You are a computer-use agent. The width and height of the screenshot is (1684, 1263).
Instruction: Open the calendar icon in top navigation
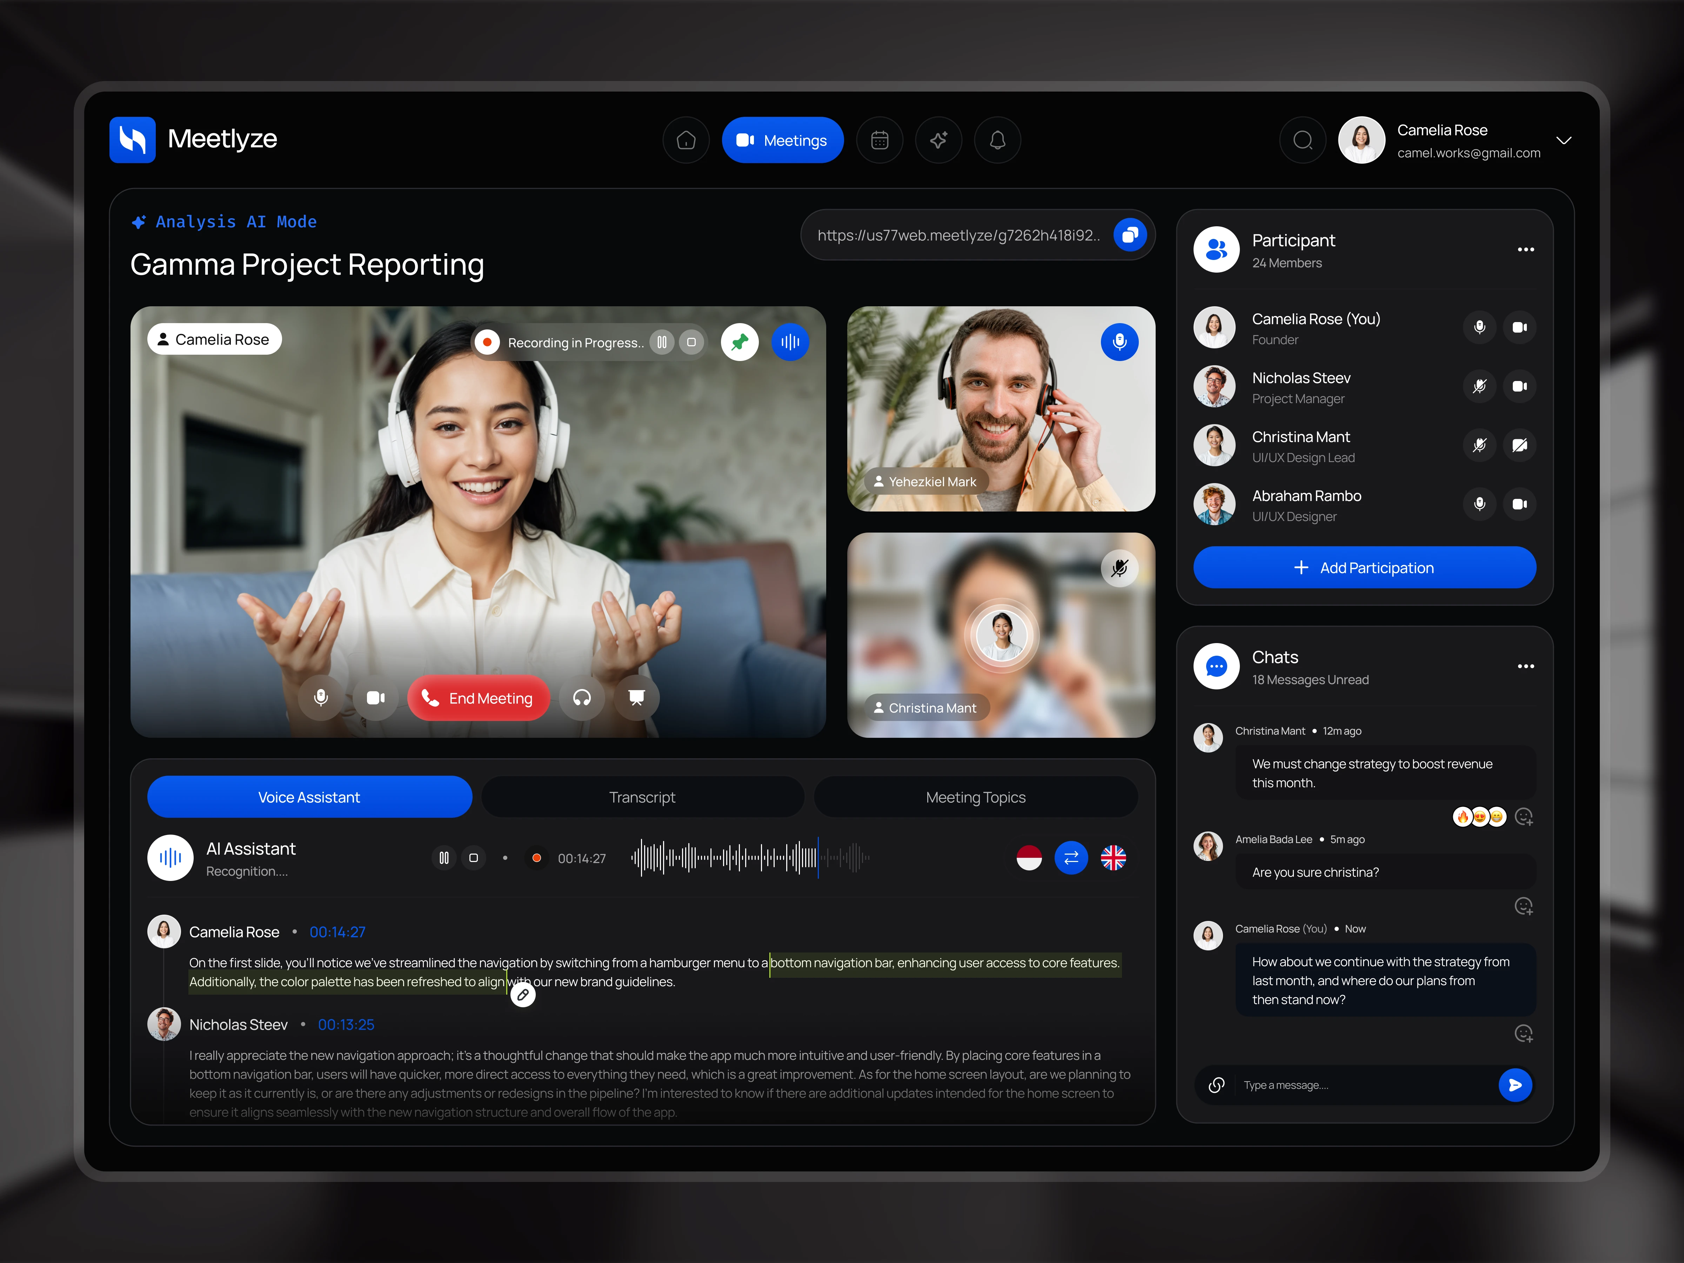pos(879,140)
